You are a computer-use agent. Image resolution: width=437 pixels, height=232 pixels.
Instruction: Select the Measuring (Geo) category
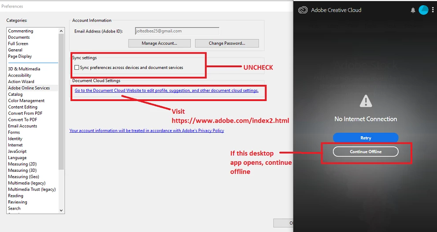point(23,177)
